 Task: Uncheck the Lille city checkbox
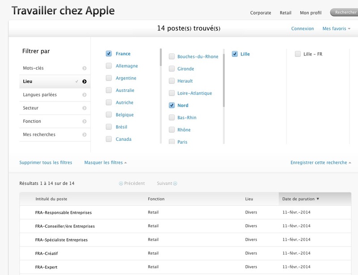(x=234, y=54)
